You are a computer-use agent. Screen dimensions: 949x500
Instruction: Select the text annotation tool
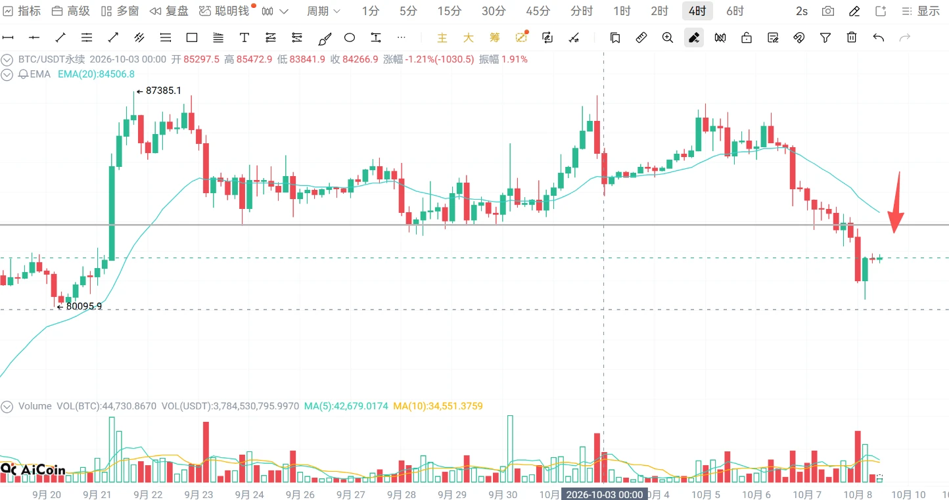coord(244,37)
